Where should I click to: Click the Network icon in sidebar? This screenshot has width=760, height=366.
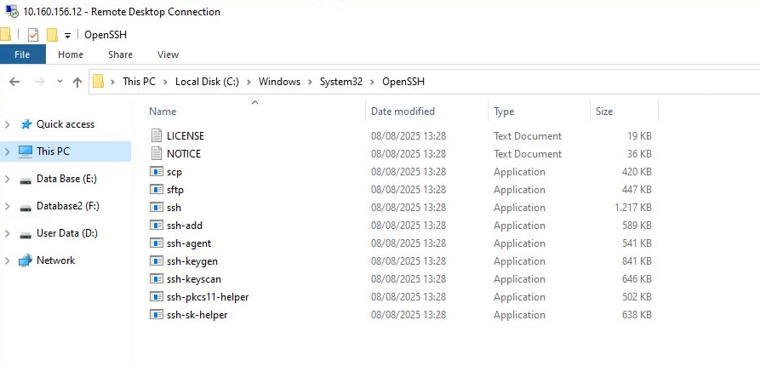pos(26,260)
